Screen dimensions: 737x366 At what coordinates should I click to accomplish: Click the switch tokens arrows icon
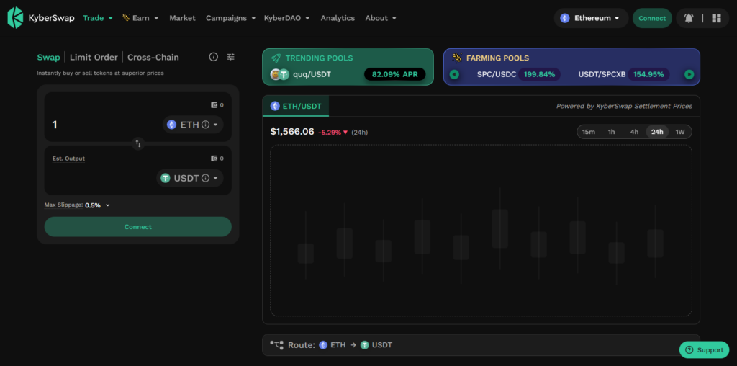tap(138, 143)
